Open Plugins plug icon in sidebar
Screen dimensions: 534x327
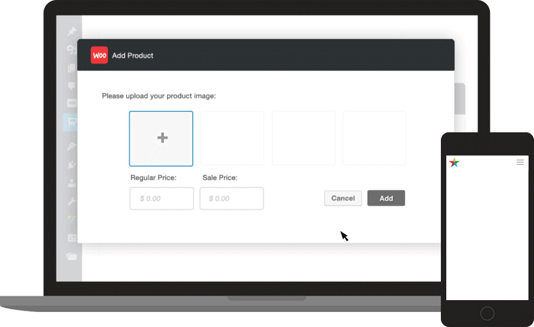point(71,165)
